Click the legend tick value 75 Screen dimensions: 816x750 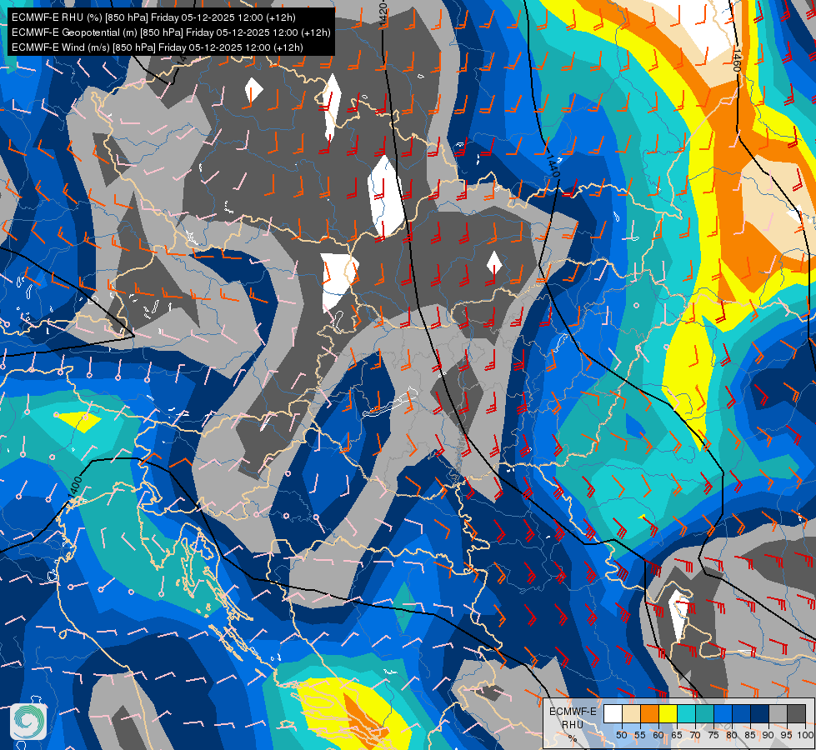(x=714, y=735)
